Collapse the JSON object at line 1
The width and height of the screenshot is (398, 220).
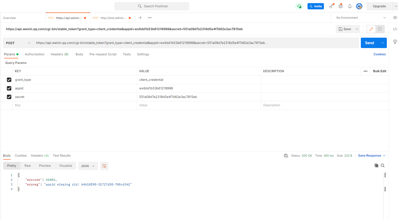[x=18, y=175]
